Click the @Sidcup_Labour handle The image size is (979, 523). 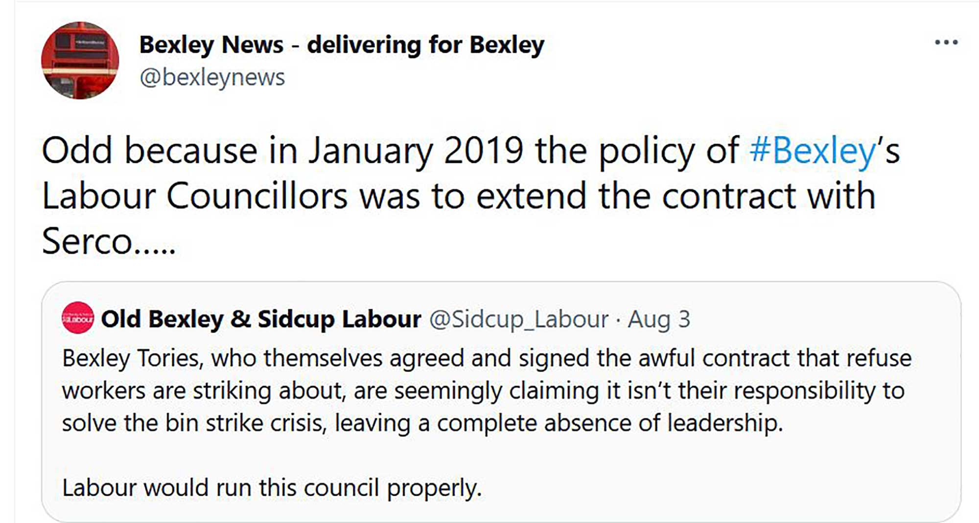(519, 319)
